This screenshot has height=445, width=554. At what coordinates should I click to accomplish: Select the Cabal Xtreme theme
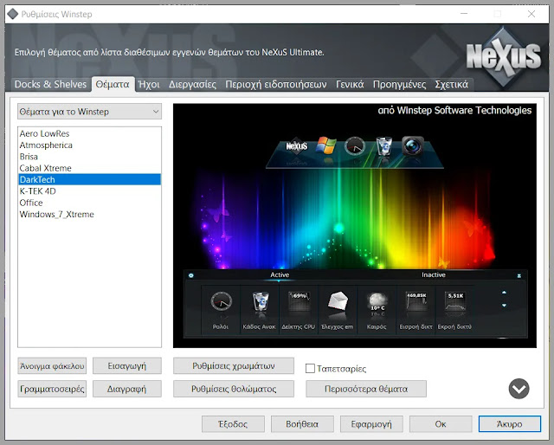click(90, 168)
